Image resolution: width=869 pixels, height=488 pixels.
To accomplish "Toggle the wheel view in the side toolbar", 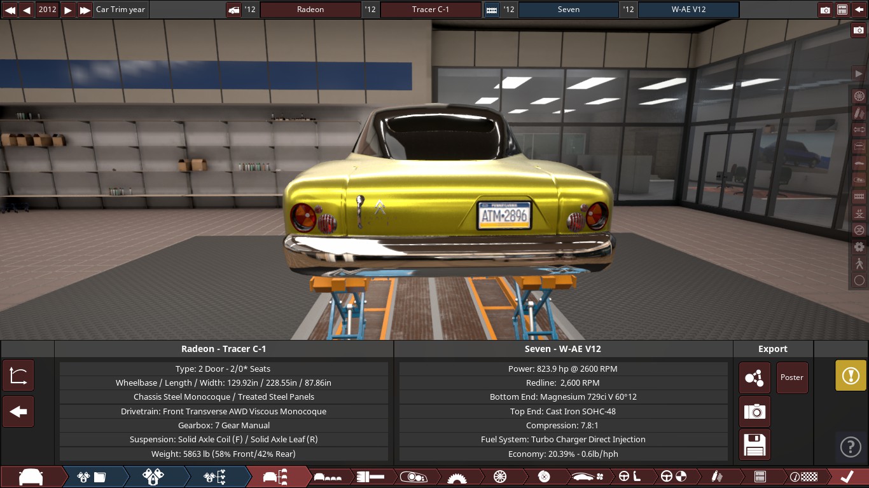I will pyautogui.click(x=859, y=97).
